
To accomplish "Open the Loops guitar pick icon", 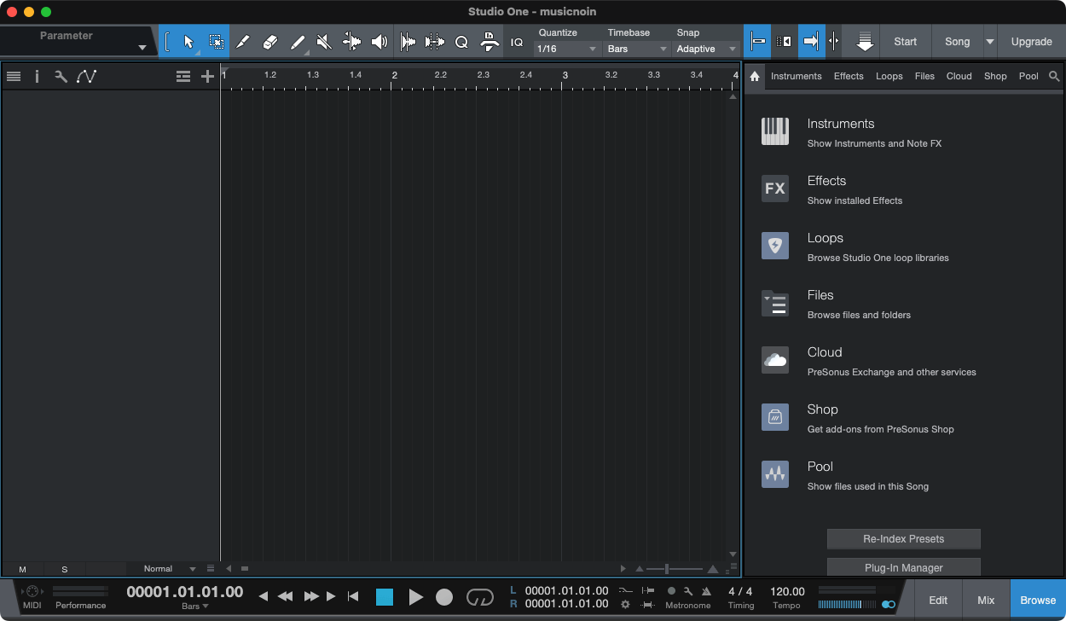I will click(775, 246).
